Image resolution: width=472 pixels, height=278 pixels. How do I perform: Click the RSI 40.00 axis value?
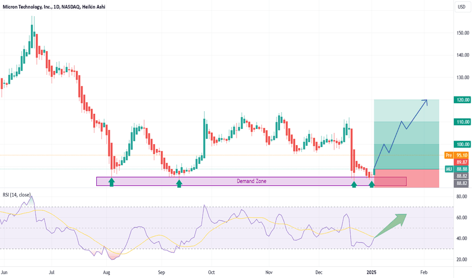point(461,239)
